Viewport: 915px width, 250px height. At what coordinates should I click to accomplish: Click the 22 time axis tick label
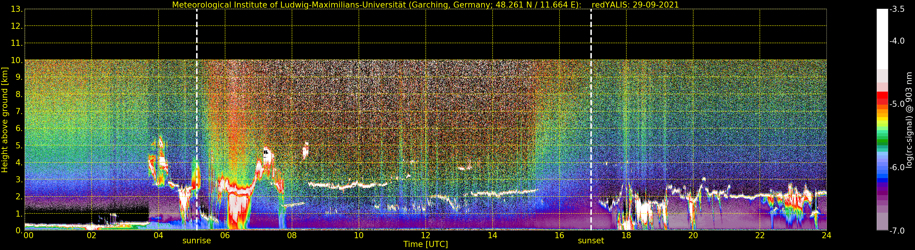[x=760, y=235]
